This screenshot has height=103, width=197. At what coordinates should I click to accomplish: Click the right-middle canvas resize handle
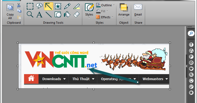(x=170, y=66)
